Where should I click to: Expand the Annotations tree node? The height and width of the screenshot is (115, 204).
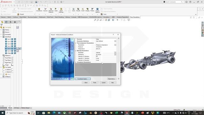point(1,34)
